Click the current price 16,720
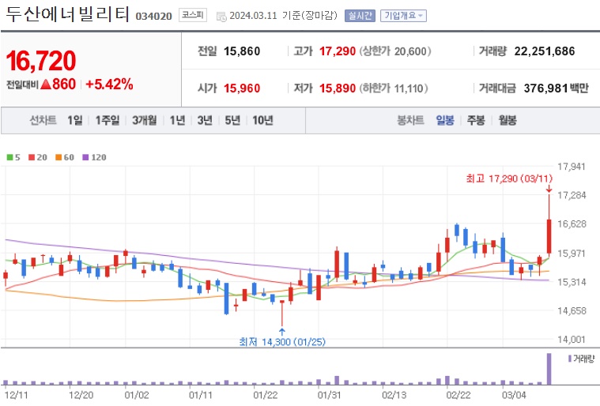The height and width of the screenshot is (406, 600). (41, 61)
